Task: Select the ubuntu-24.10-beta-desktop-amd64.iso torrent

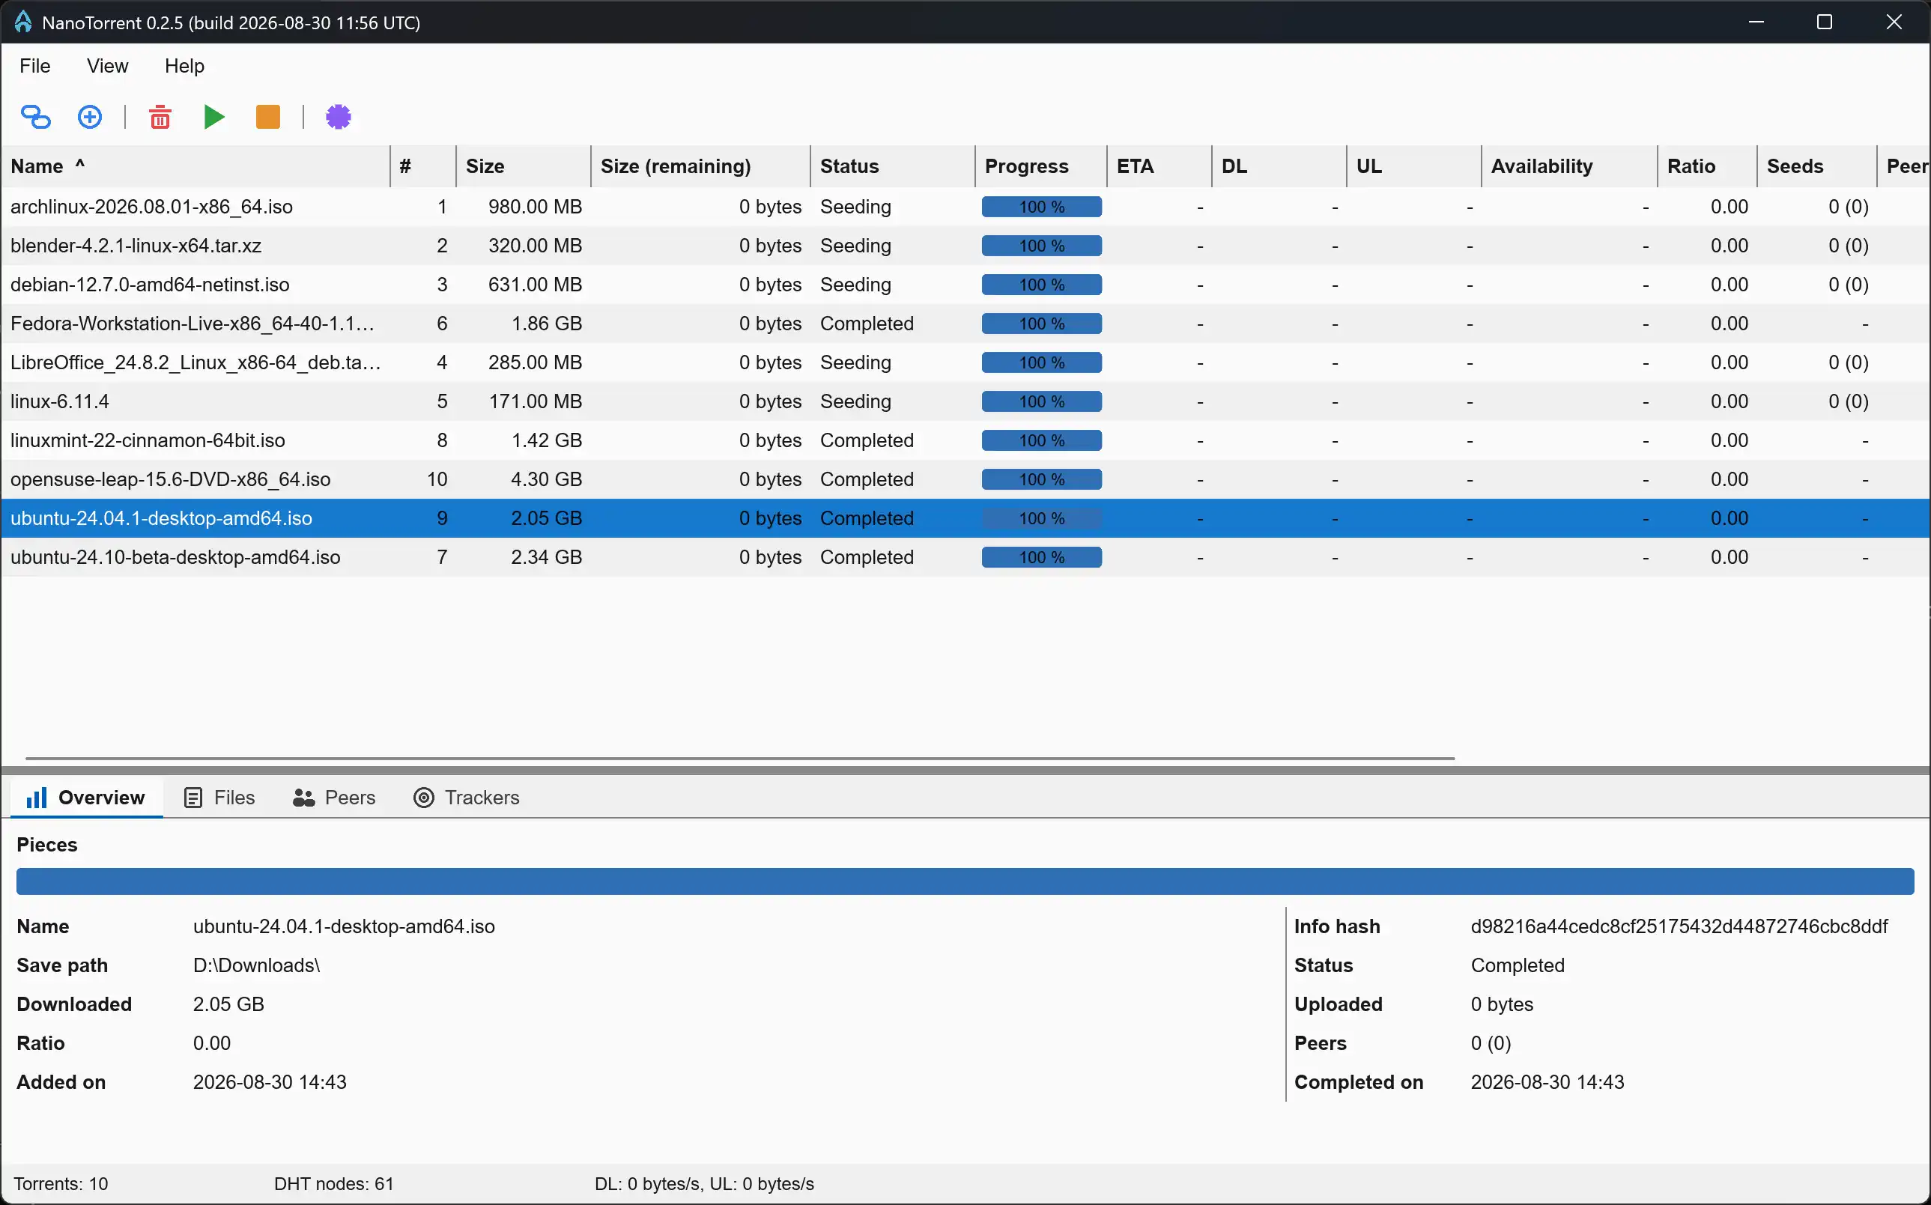Action: point(965,558)
